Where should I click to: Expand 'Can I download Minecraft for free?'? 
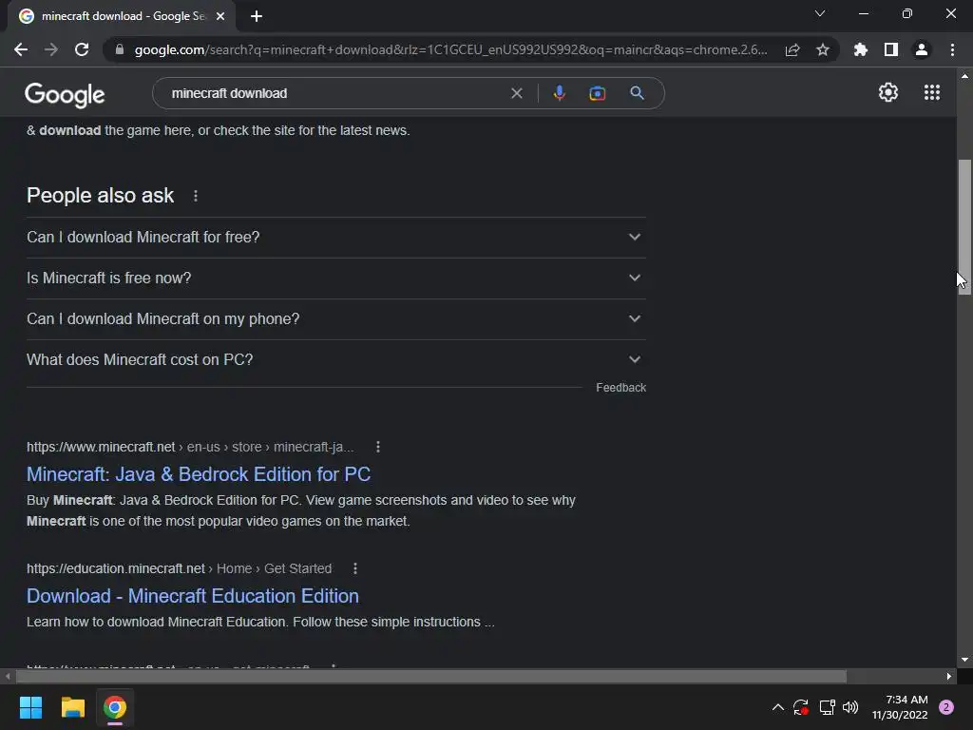pos(336,237)
